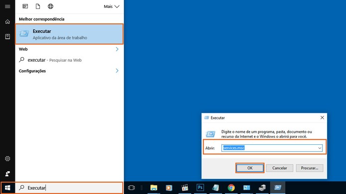The height and width of the screenshot is (194, 346).
Task: Click the 'Web' category label
Action: tap(23, 49)
